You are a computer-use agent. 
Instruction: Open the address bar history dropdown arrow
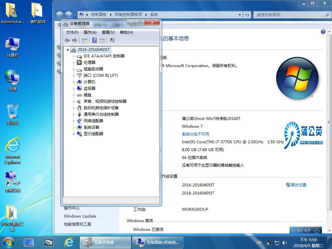(240, 15)
